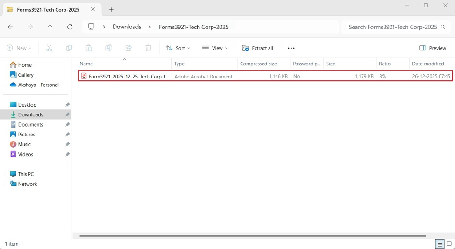The image size is (455, 249).
Task: Click the 1,146 KB compressed size cell
Action: [278, 76]
